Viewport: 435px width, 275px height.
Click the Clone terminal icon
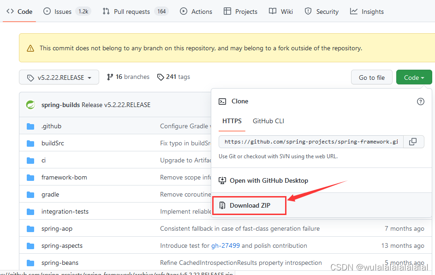pyautogui.click(x=222, y=102)
